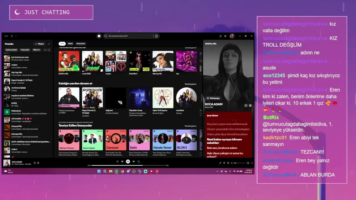Click lyric line 'Bak sen, koskoca adam'
Image resolution: width=356 pixels, height=200 pixels.
(x=222, y=148)
